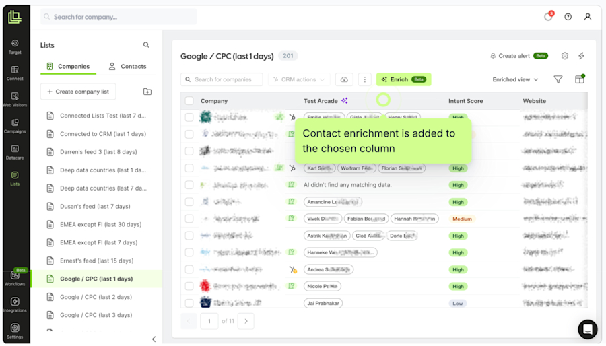The image size is (606, 346).
Task: Open Settings in the sidebar
Action: (15, 331)
